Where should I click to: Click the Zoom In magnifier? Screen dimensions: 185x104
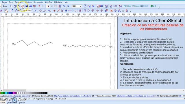pyautogui.click(x=64, y=6)
